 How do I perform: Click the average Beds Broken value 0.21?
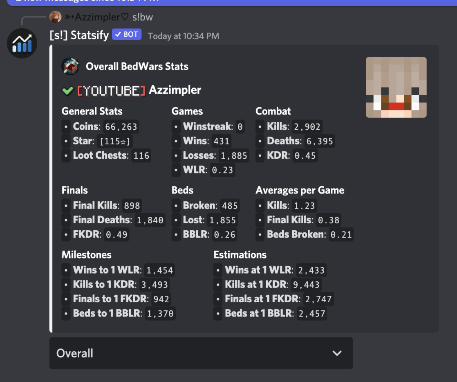[341, 234]
